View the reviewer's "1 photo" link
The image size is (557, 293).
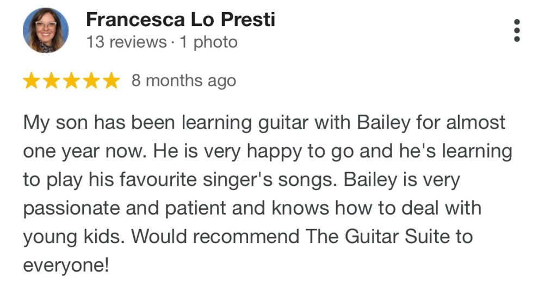[x=209, y=42]
